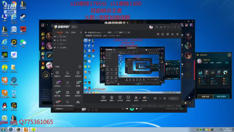234x132 pixels.
Task: Add a new scene with plus icon
Action: tap(81, 32)
